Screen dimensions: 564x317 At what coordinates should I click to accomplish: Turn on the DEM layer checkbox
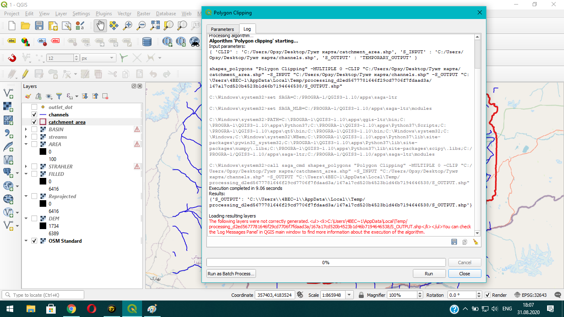coord(34,219)
